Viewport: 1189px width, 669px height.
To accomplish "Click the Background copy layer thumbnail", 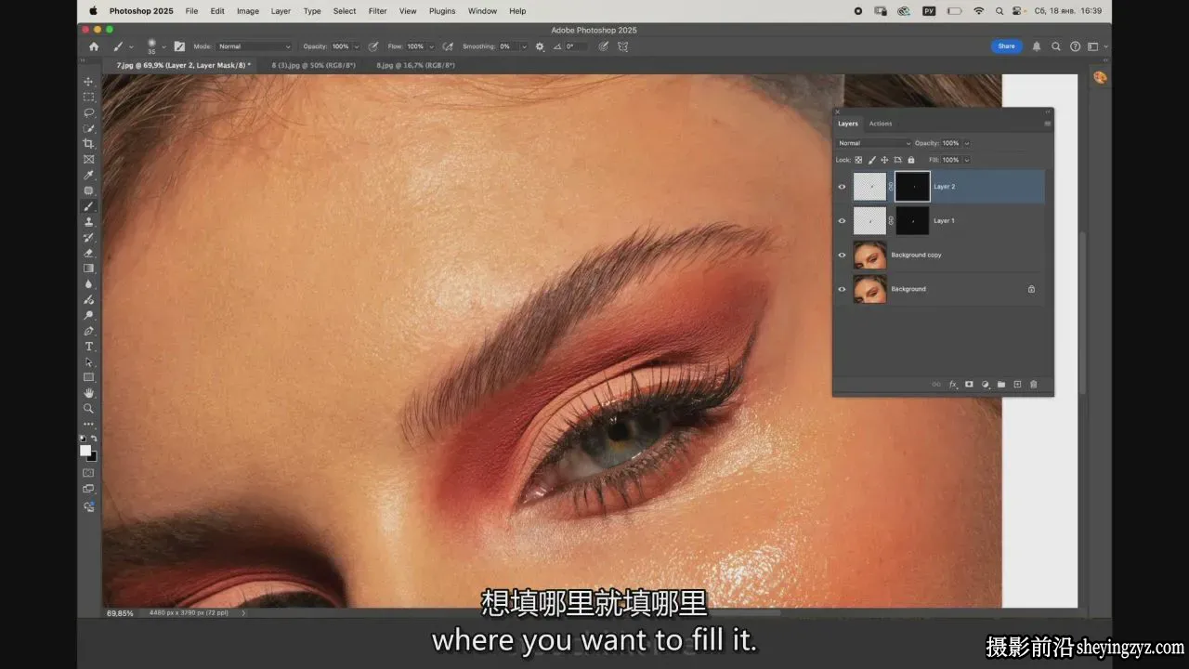I will [x=870, y=255].
